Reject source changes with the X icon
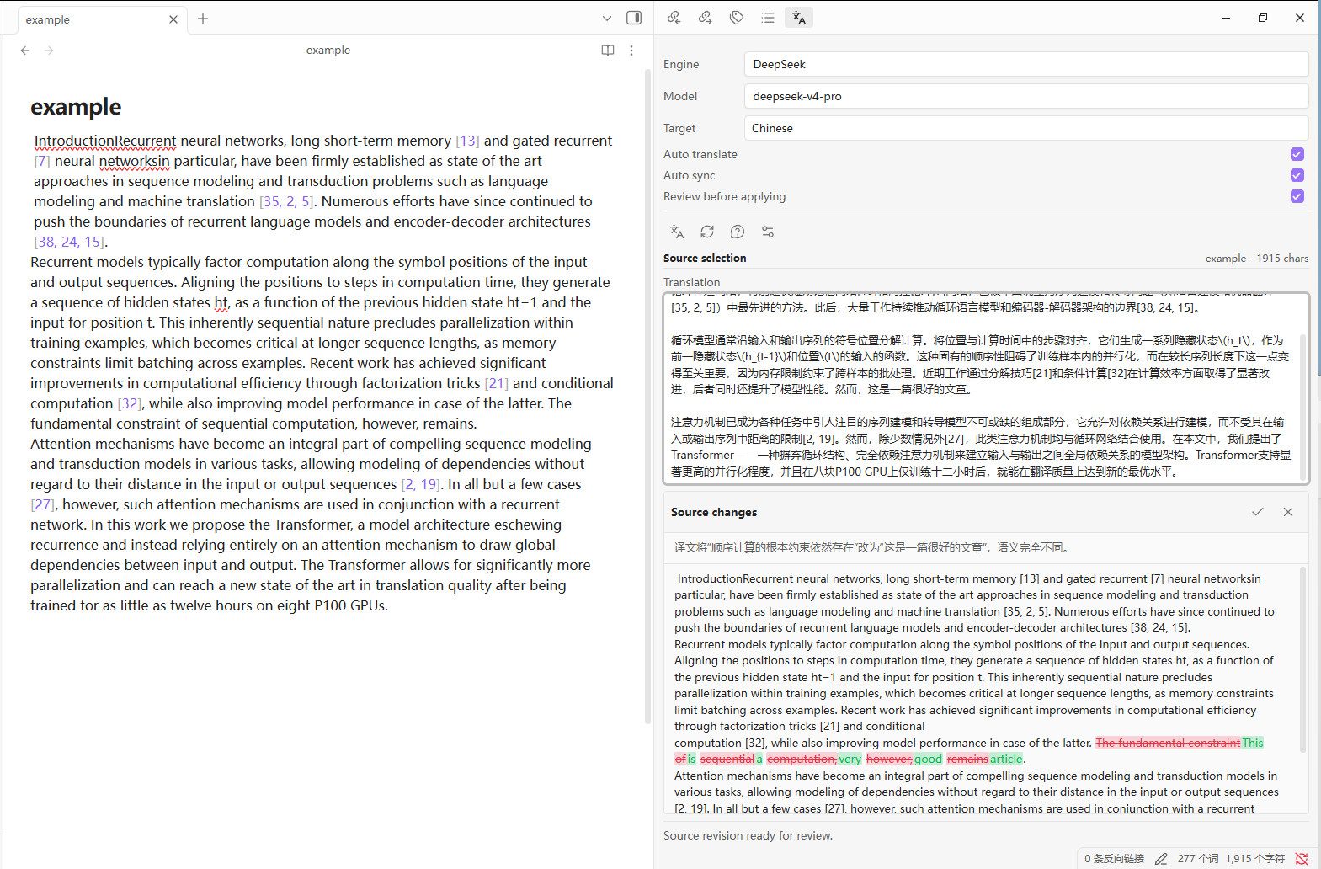This screenshot has width=1321, height=869. coord(1288,512)
